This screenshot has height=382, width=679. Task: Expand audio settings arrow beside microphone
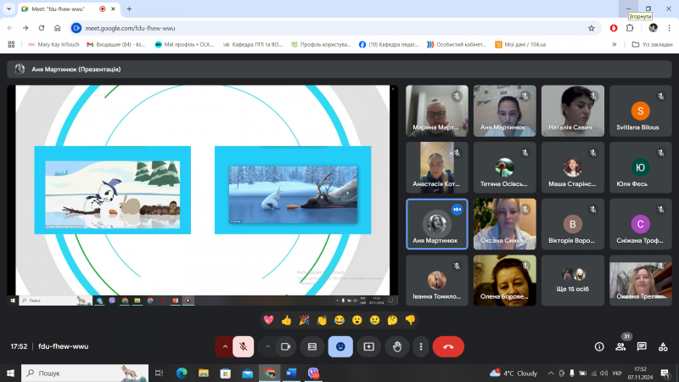tap(224, 346)
